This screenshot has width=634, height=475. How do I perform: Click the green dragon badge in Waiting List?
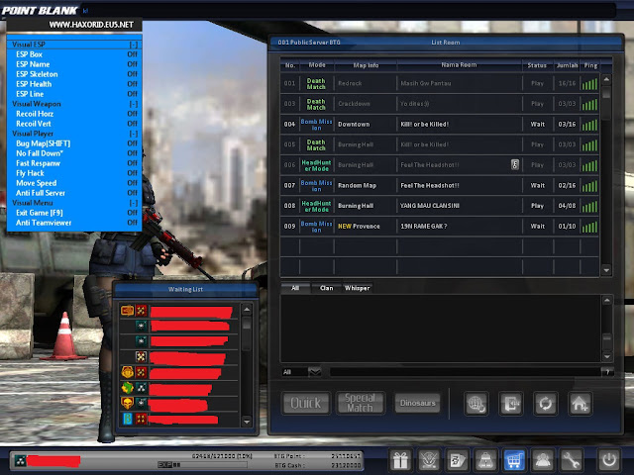coord(127,388)
